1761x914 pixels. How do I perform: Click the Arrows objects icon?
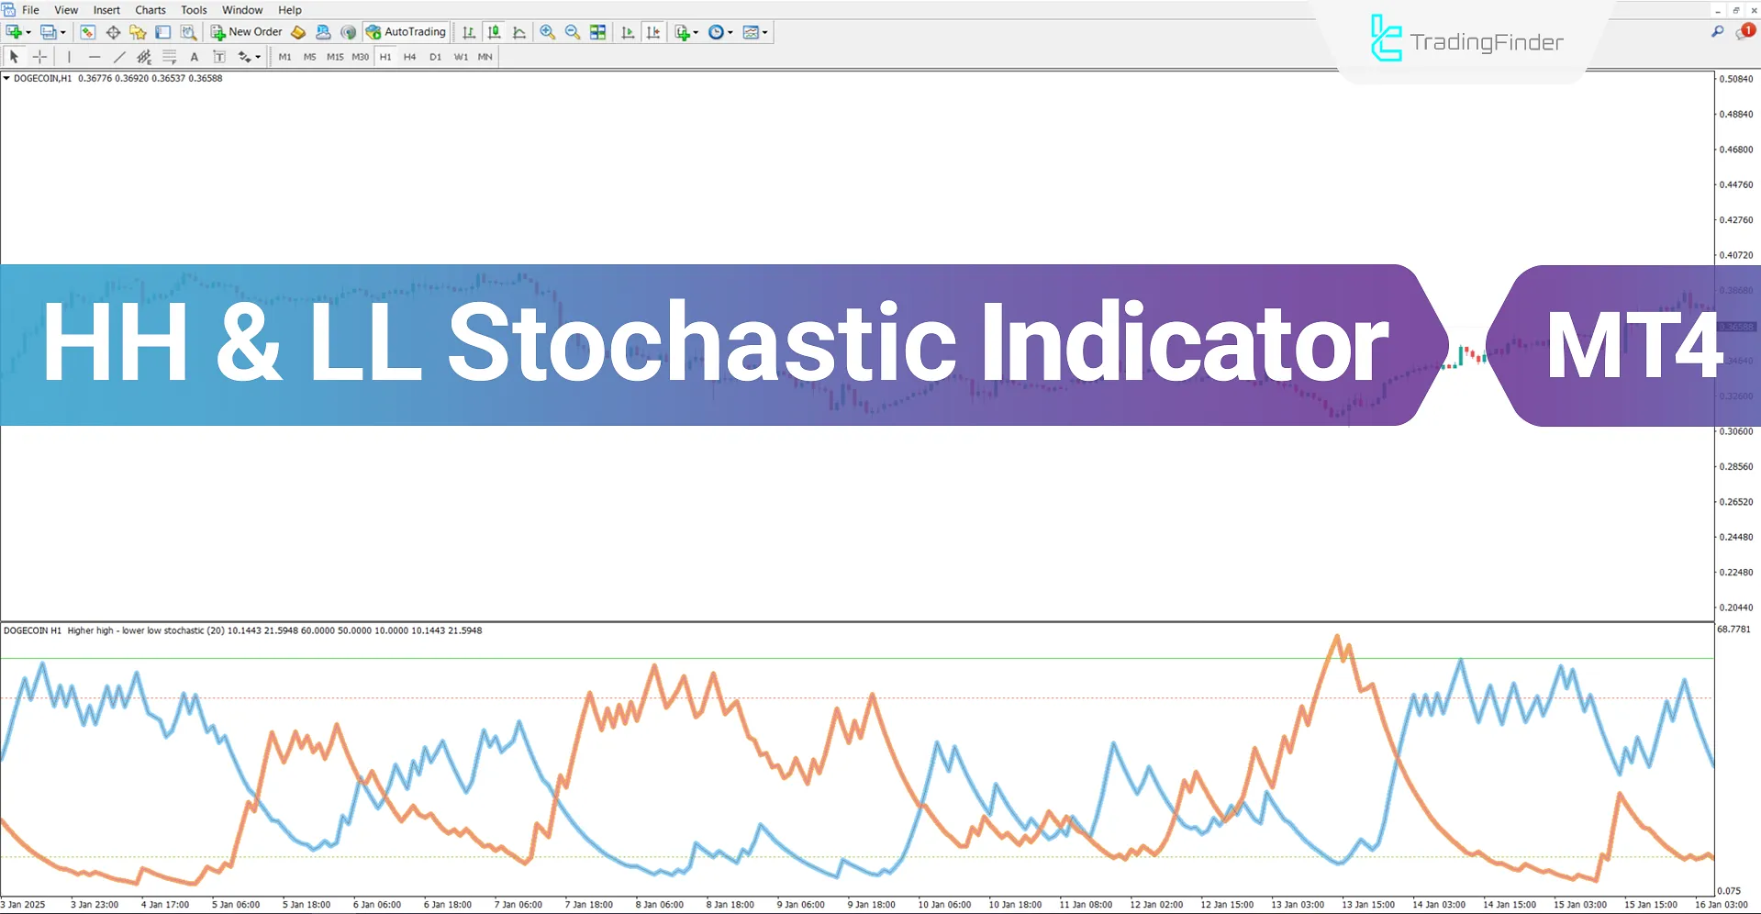coord(244,57)
